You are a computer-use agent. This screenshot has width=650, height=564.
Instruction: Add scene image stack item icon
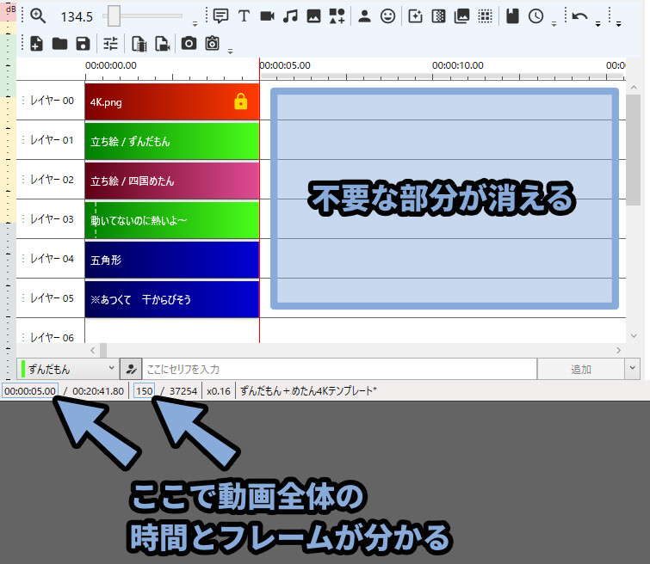(x=461, y=16)
